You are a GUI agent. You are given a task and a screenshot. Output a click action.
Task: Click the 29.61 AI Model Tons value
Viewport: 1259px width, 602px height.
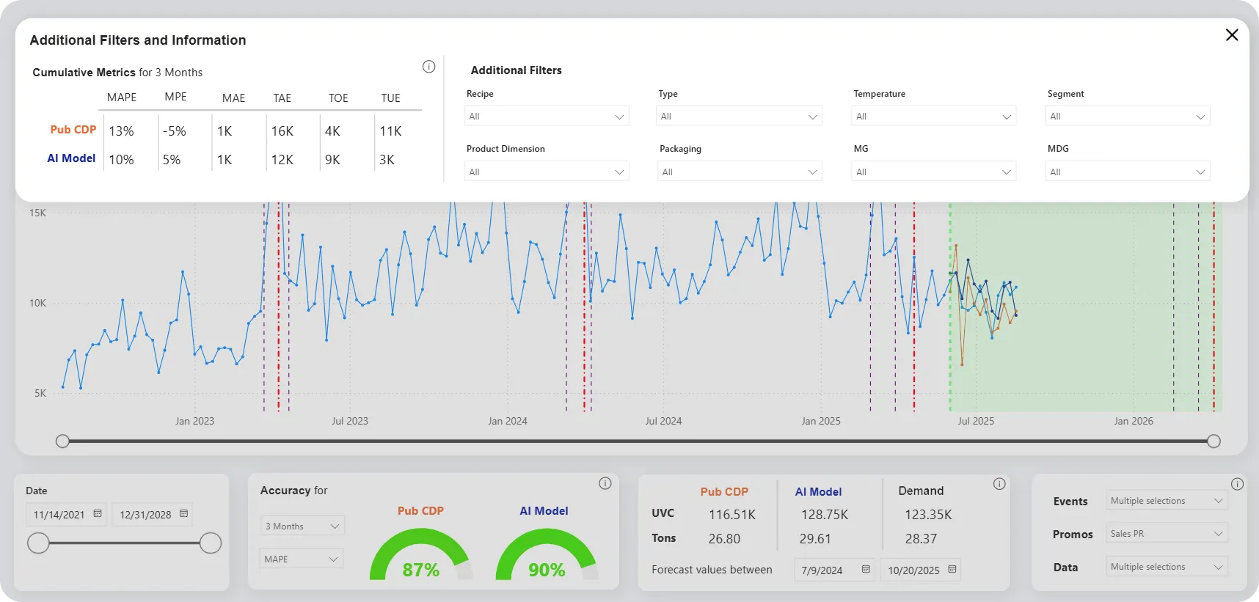pos(815,539)
